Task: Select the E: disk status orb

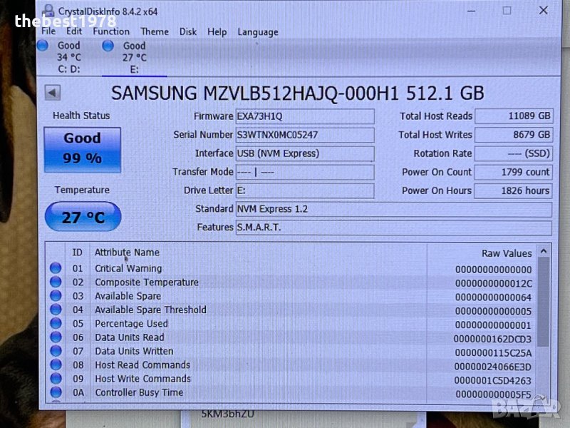Action: [x=108, y=46]
